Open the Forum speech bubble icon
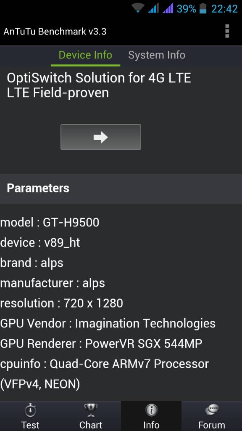 pos(212,411)
